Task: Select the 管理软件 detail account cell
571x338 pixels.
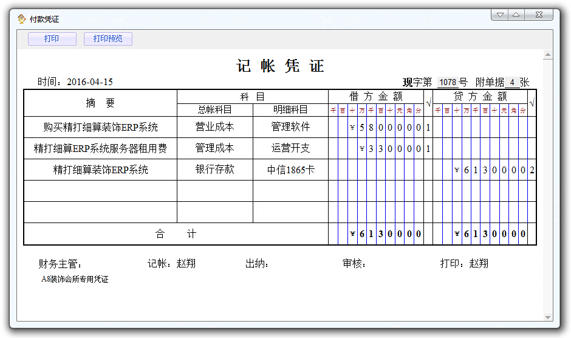Action: click(290, 127)
